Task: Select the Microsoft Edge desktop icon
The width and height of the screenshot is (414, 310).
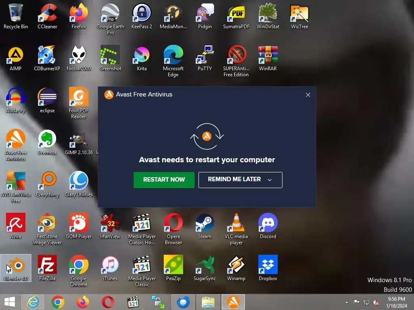Action: coord(173,61)
